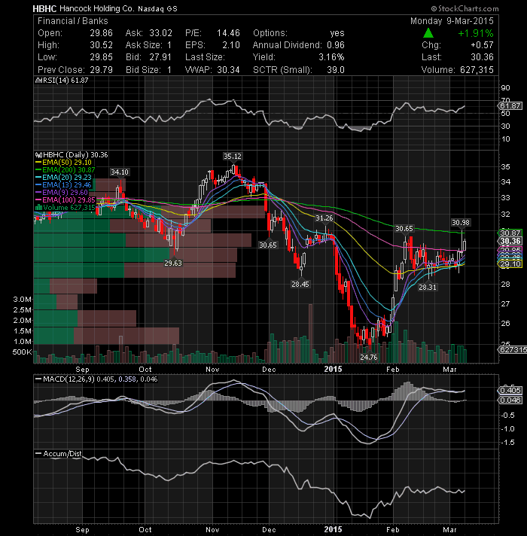Click the small volume bars icon in legend
This screenshot has height=536, width=527.
tap(38, 208)
